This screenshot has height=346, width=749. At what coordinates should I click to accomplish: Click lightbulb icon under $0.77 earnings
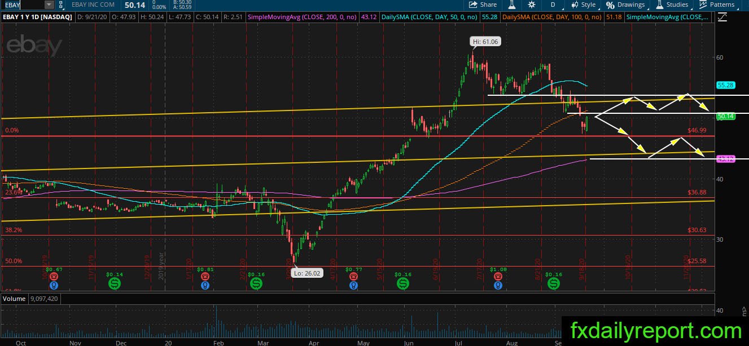click(x=353, y=286)
